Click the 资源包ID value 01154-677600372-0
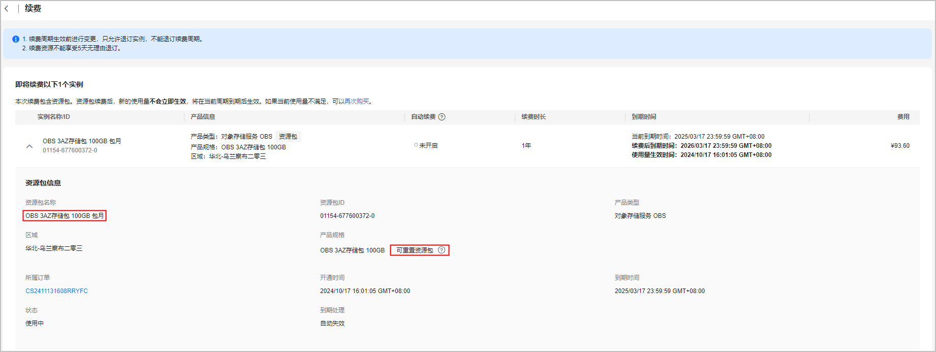Image resolution: width=936 pixels, height=352 pixels. click(348, 216)
